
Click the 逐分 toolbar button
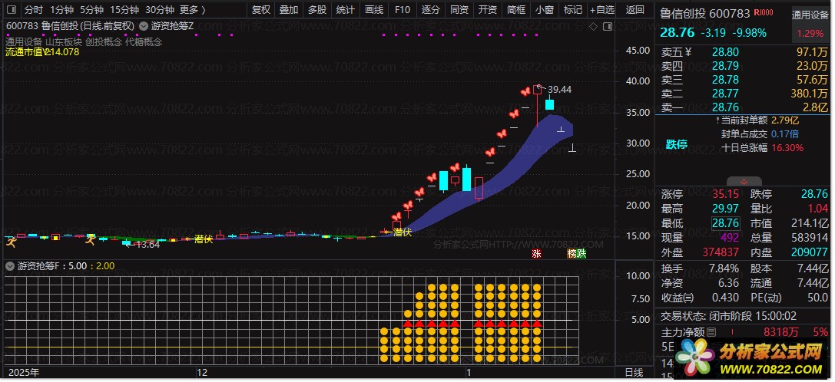click(431, 9)
